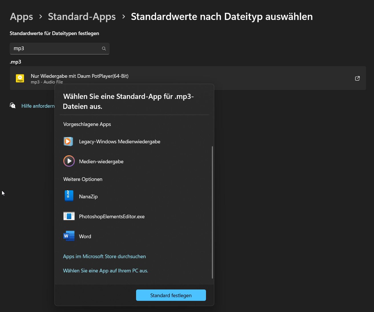Choose Medien-wiedergabe from suggested apps
Viewport: 374px width, 312px height.
coord(101,162)
